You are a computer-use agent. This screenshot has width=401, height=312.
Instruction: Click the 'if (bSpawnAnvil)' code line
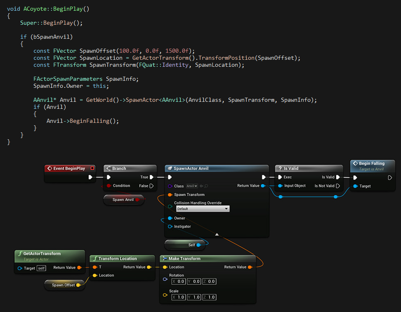click(x=47, y=37)
